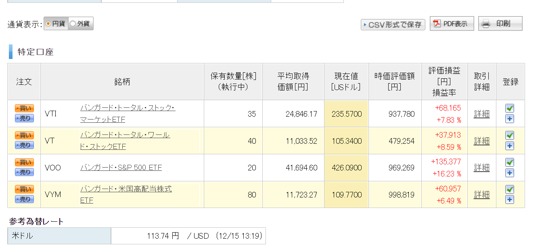The width and height of the screenshot is (544, 252).
Task: Click the market value 937,780 for VTI
Action: 401,114
